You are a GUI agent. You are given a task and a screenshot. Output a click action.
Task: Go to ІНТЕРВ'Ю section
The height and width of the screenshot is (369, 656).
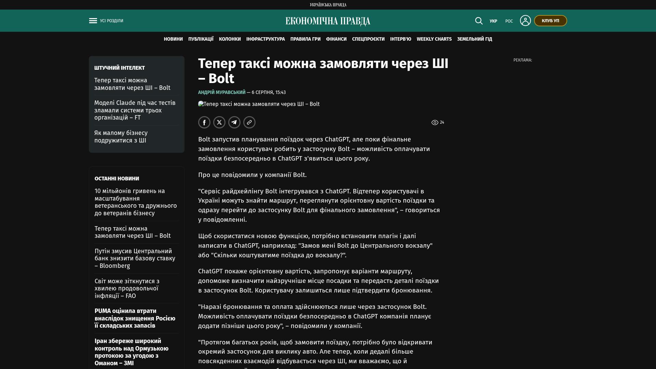[401, 39]
